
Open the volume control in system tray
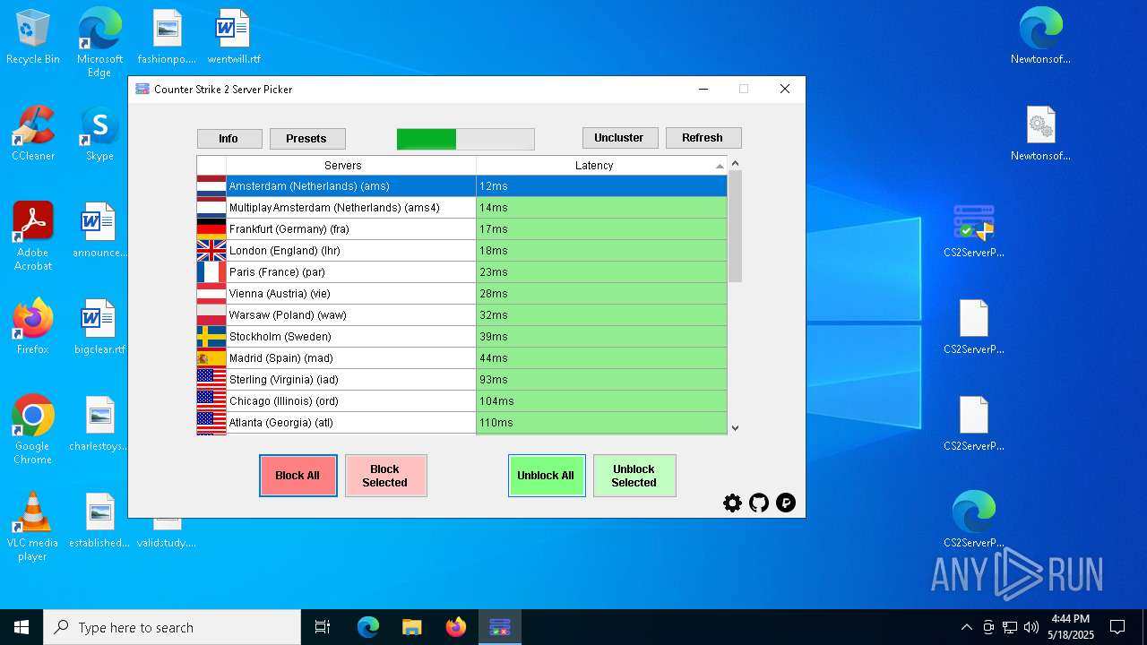point(1031,627)
